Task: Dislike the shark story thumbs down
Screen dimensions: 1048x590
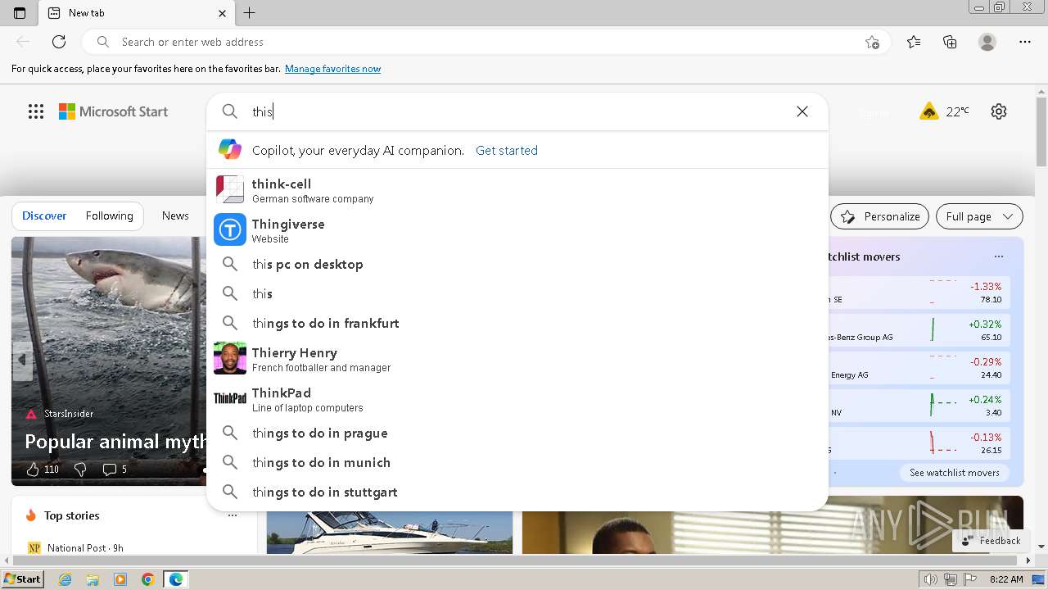Action: [x=80, y=470]
